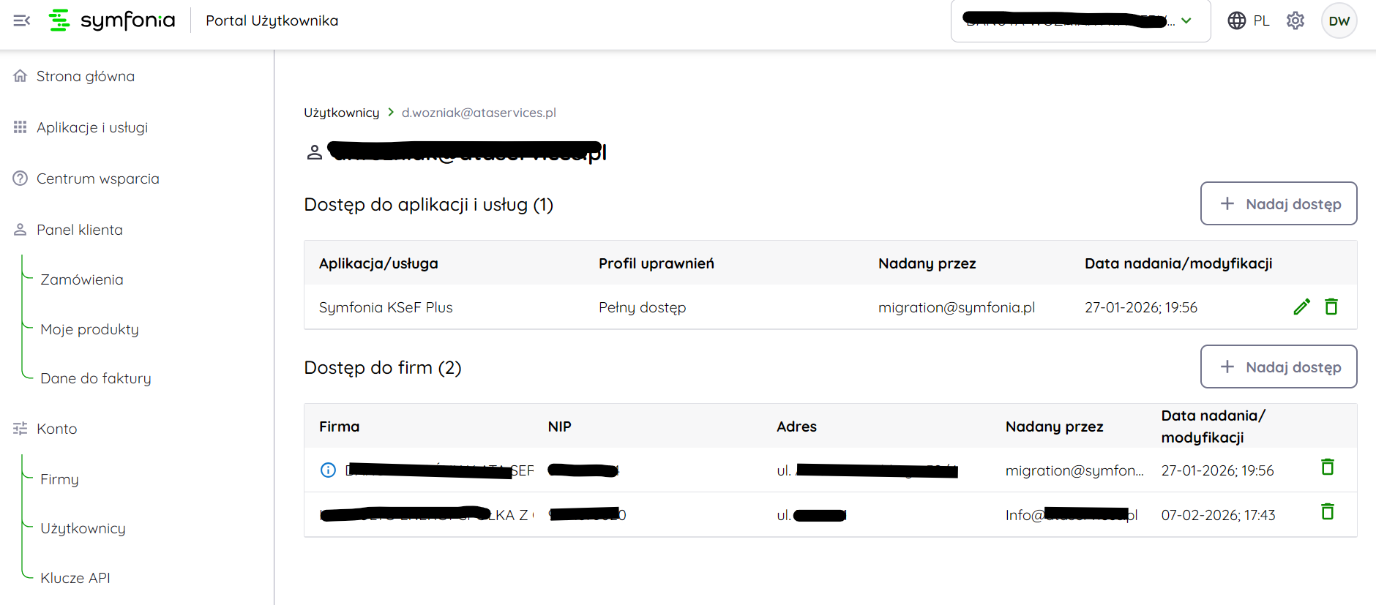Image resolution: width=1376 pixels, height=605 pixels.
Task: Remove first company access dated 27-01-2026
Action: coord(1328,467)
